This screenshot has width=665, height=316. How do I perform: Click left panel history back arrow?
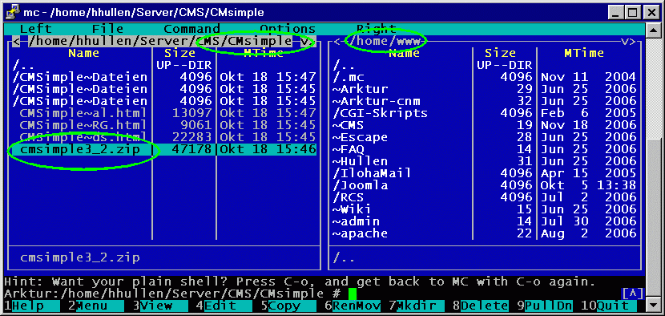coord(16,41)
